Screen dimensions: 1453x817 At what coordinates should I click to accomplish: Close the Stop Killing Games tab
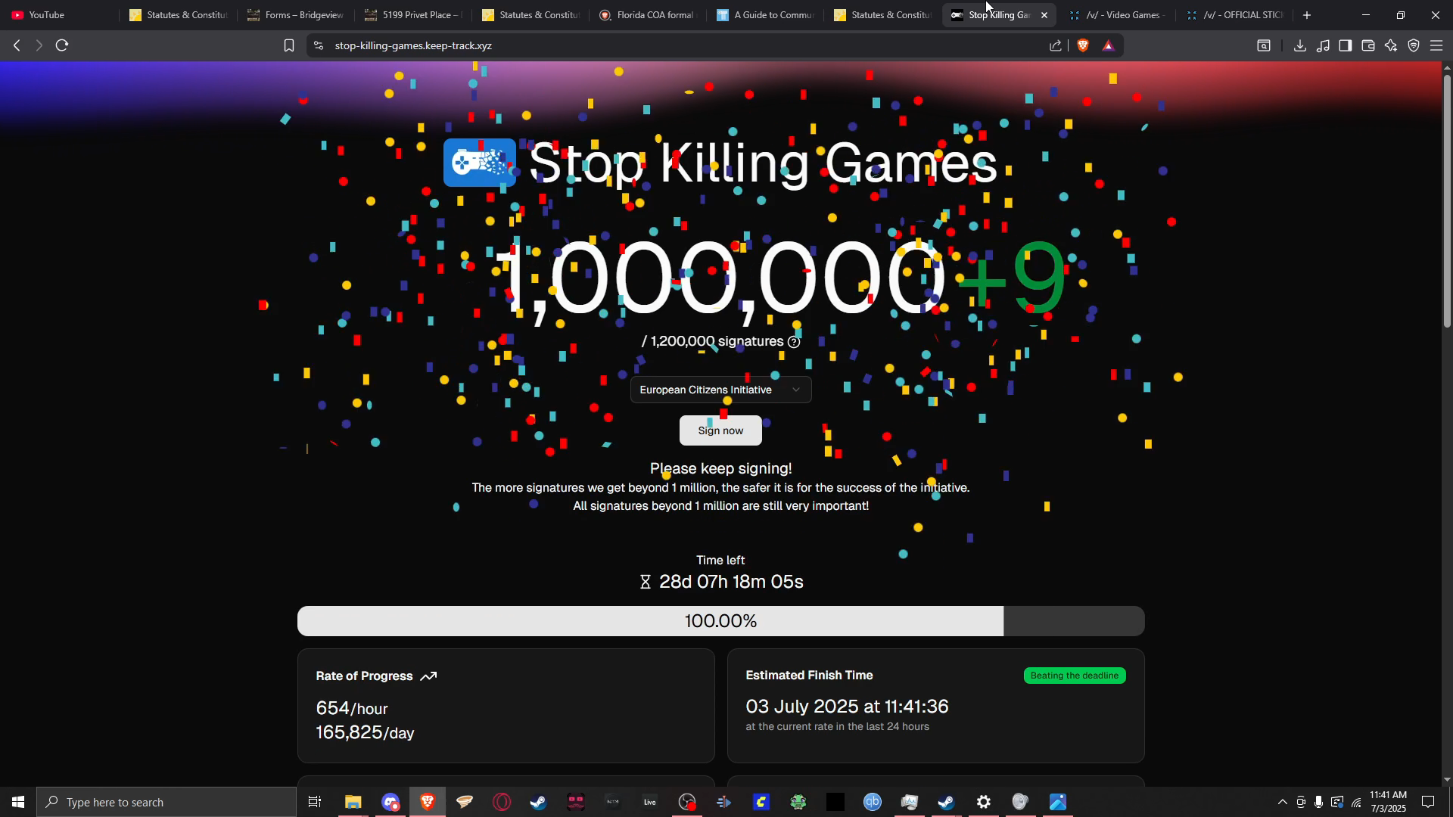click(x=1044, y=15)
